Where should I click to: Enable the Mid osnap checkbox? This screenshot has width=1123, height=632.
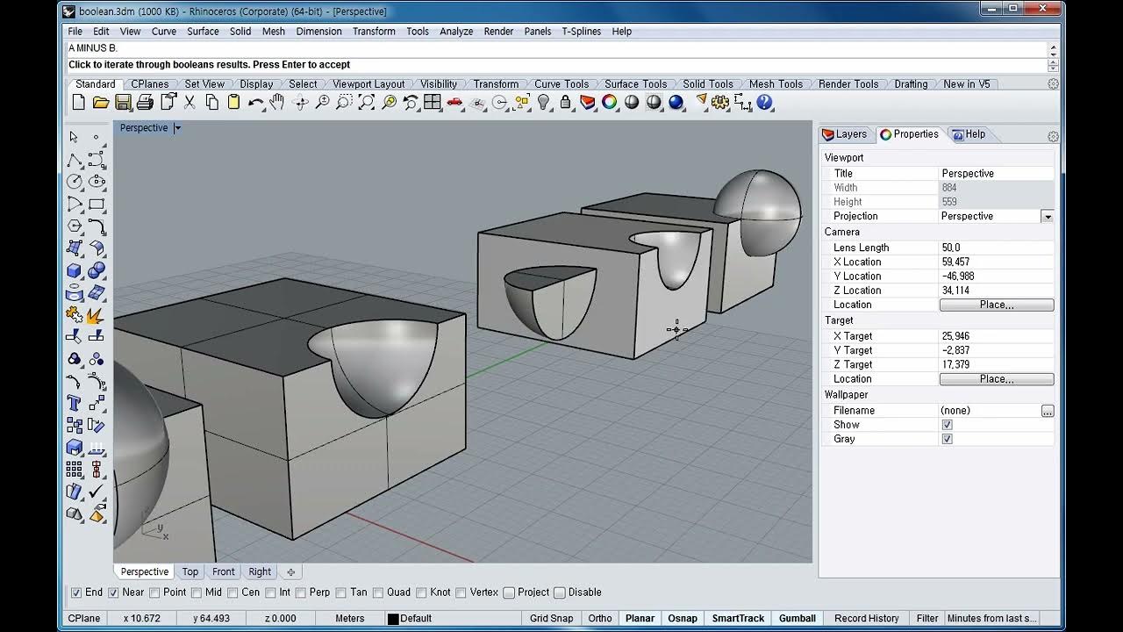196,592
